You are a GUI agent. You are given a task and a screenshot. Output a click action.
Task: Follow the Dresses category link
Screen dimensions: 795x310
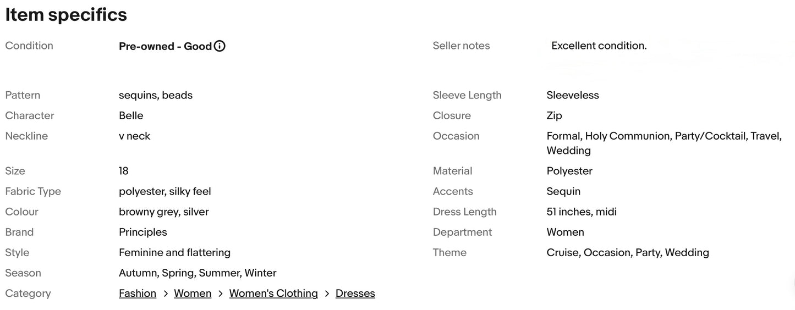click(x=355, y=294)
